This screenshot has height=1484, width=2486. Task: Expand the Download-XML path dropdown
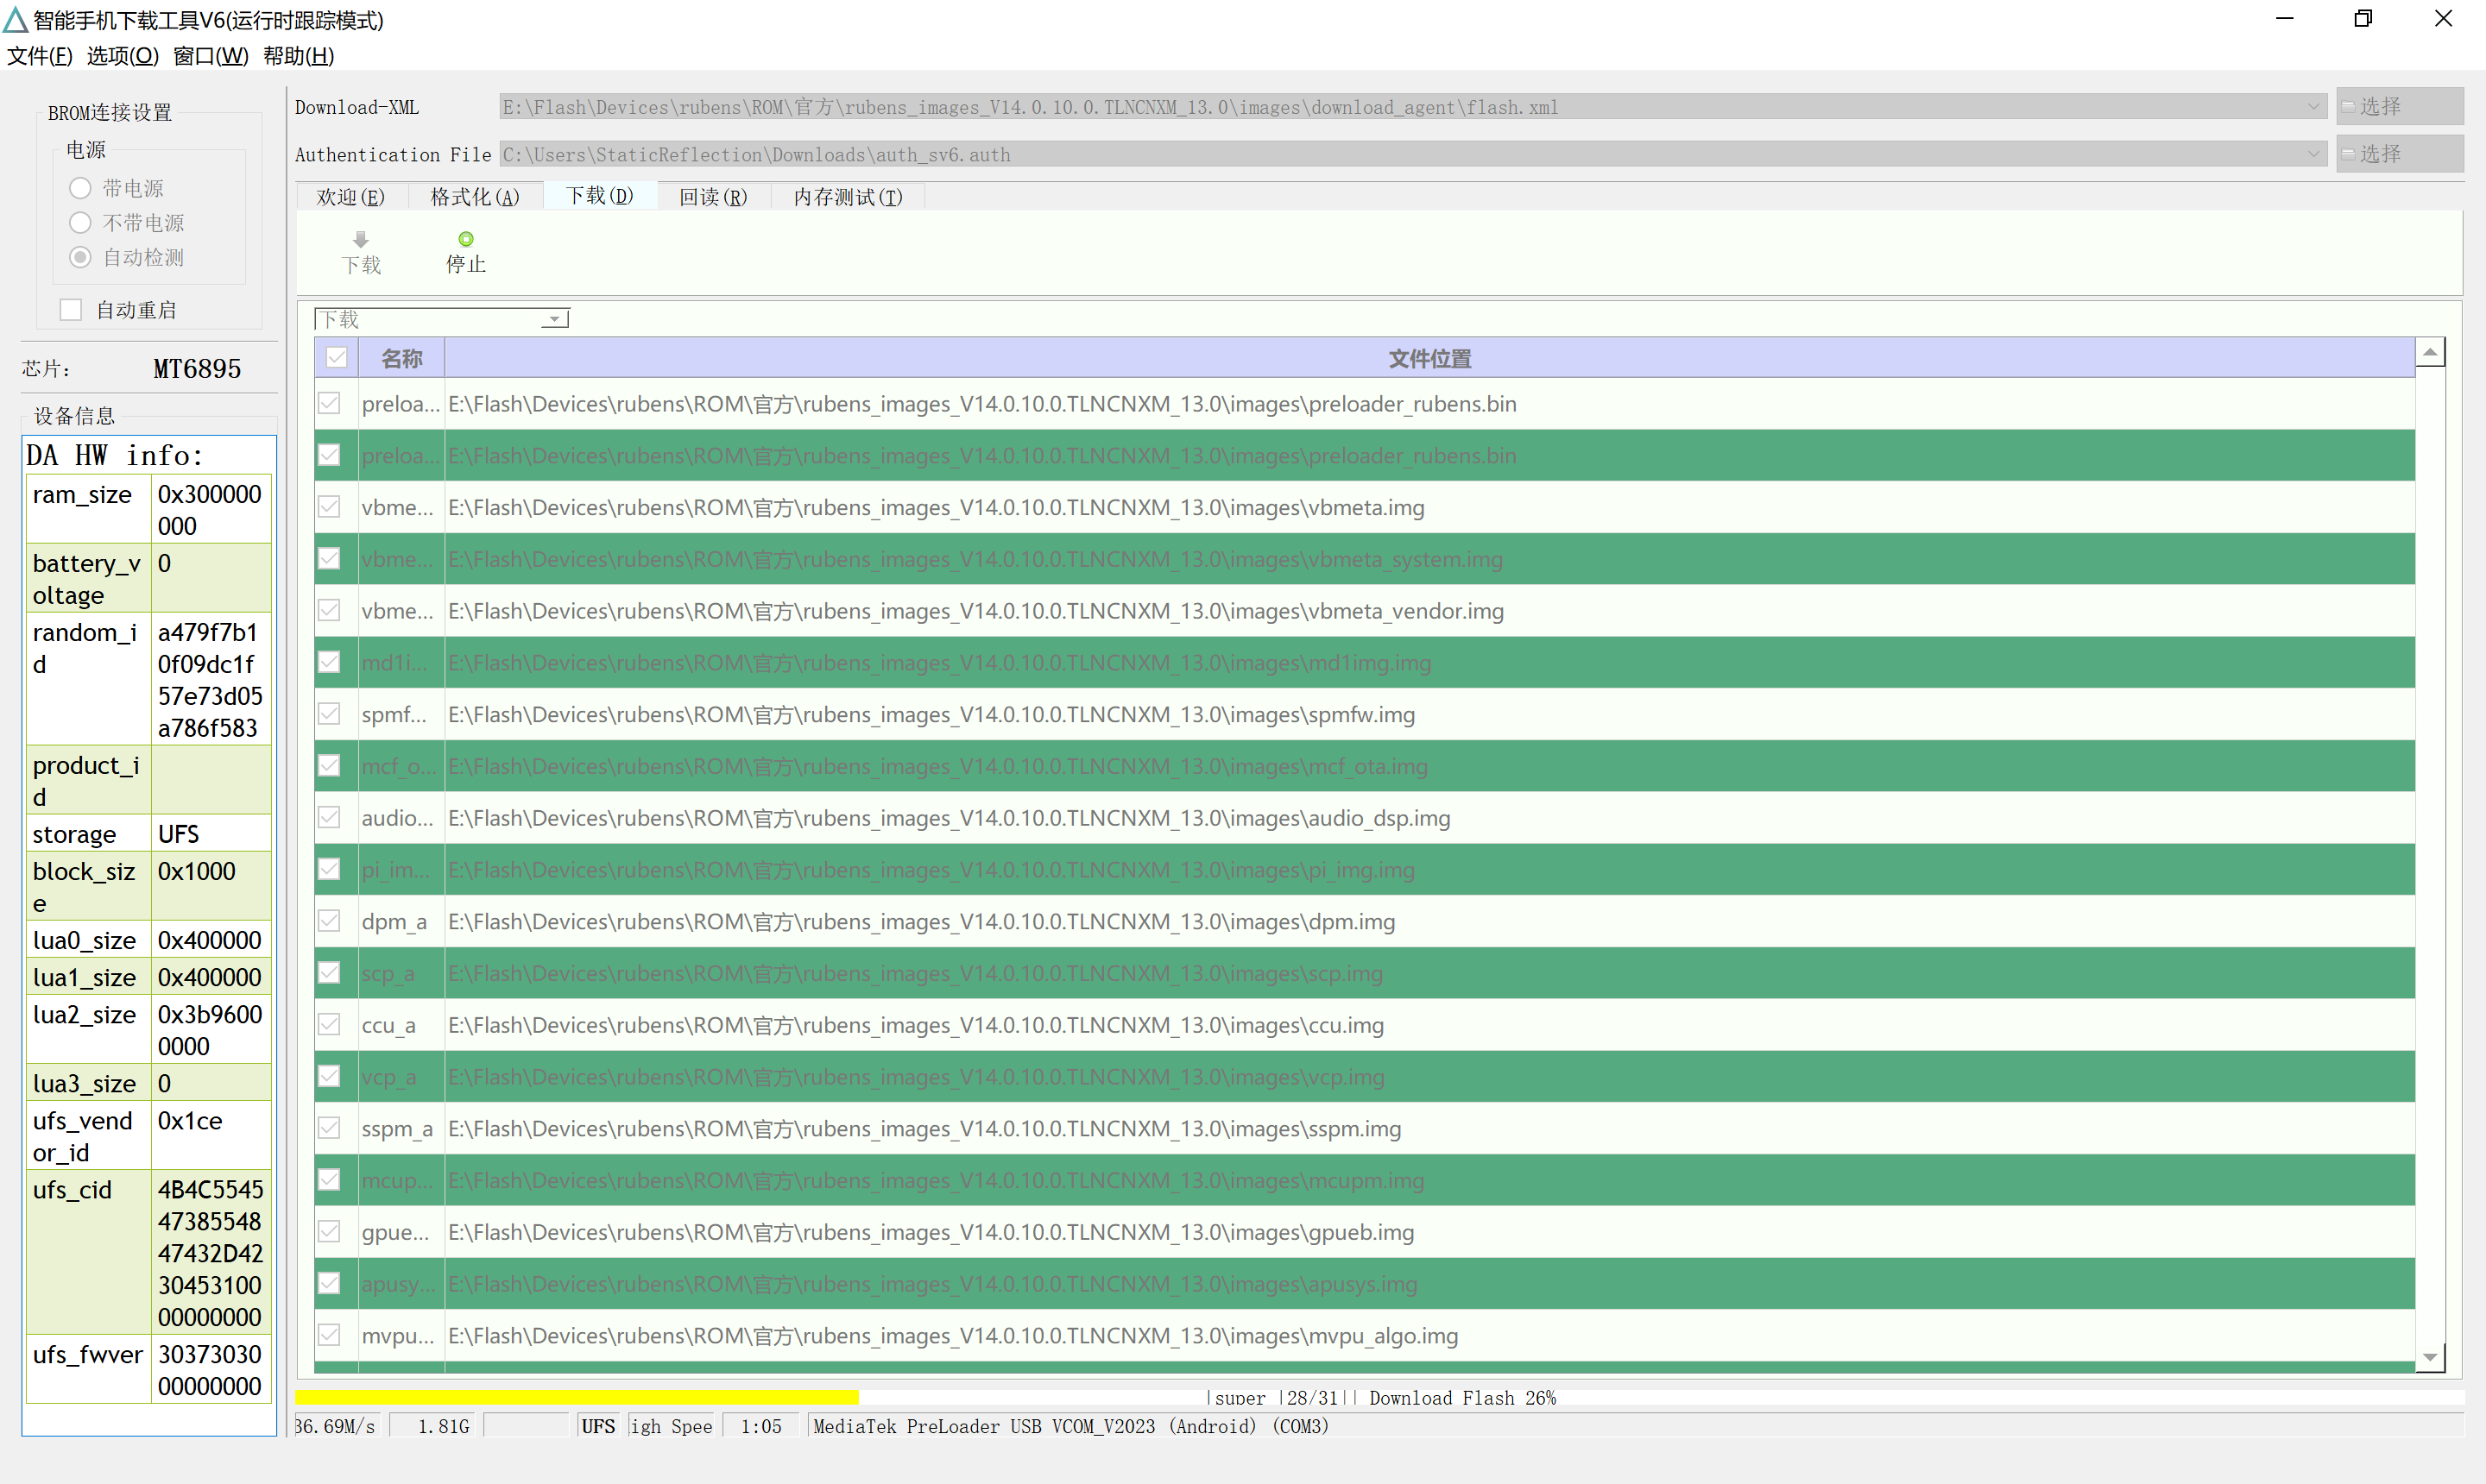(2314, 106)
